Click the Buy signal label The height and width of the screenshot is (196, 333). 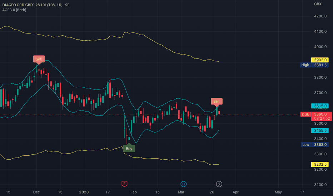pos(129,149)
